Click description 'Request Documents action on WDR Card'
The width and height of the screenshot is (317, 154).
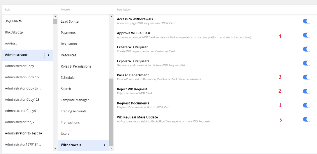[x=144, y=107]
